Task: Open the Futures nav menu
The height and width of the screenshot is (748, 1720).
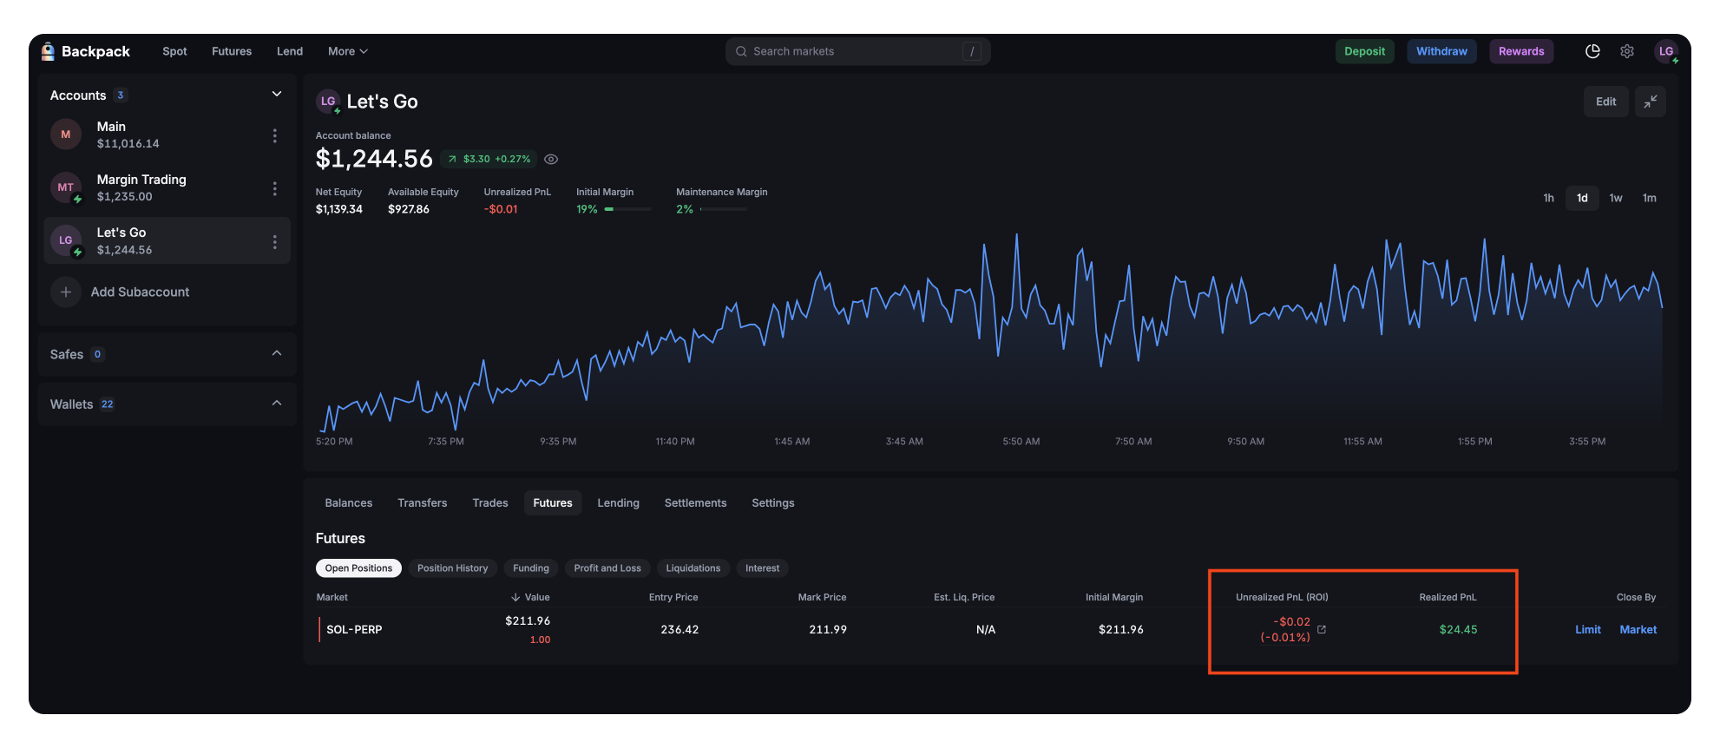Action: pos(232,51)
